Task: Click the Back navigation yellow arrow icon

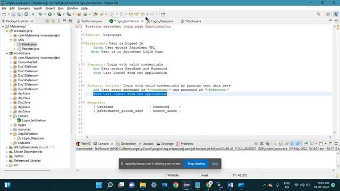Action: 142,14
